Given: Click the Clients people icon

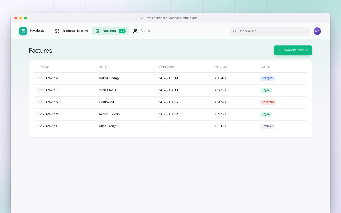Looking at the screenshot, I should (x=135, y=31).
